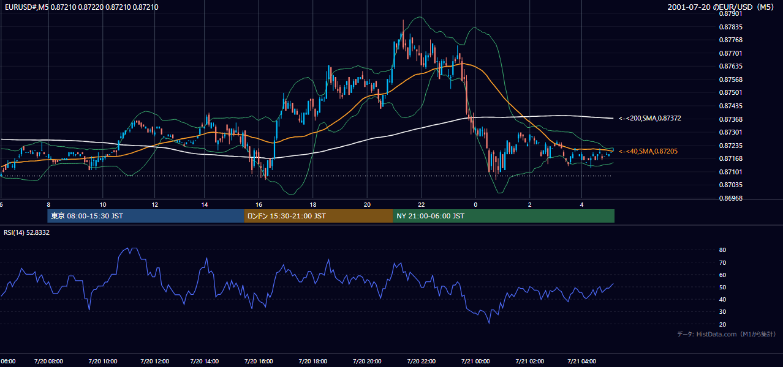Click the 7/21 02:00 time axis label
Image resolution: width=783 pixels, height=367 pixels.
pos(529,361)
